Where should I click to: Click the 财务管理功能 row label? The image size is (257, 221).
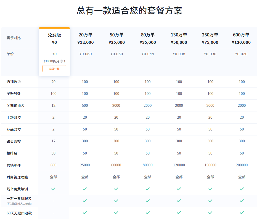point(17,177)
